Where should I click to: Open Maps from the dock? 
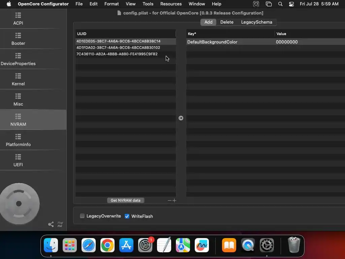coord(183,245)
